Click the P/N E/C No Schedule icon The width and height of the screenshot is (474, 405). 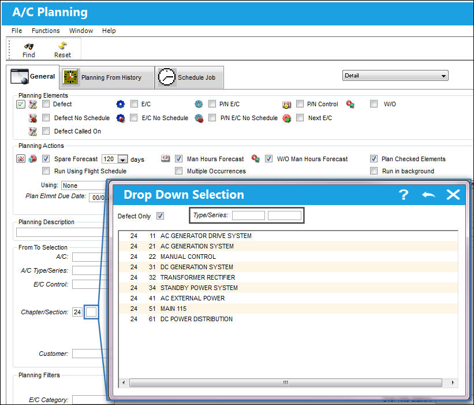[199, 118]
